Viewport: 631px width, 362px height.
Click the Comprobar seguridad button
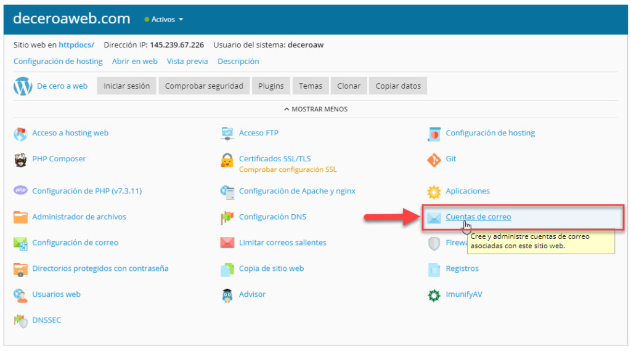pos(204,86)
